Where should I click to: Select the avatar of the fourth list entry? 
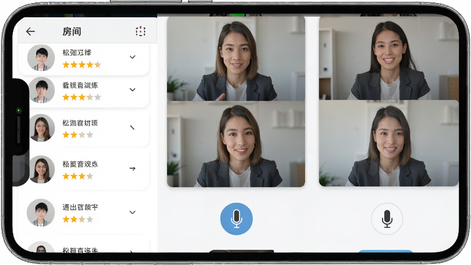(x=42, y=169)
